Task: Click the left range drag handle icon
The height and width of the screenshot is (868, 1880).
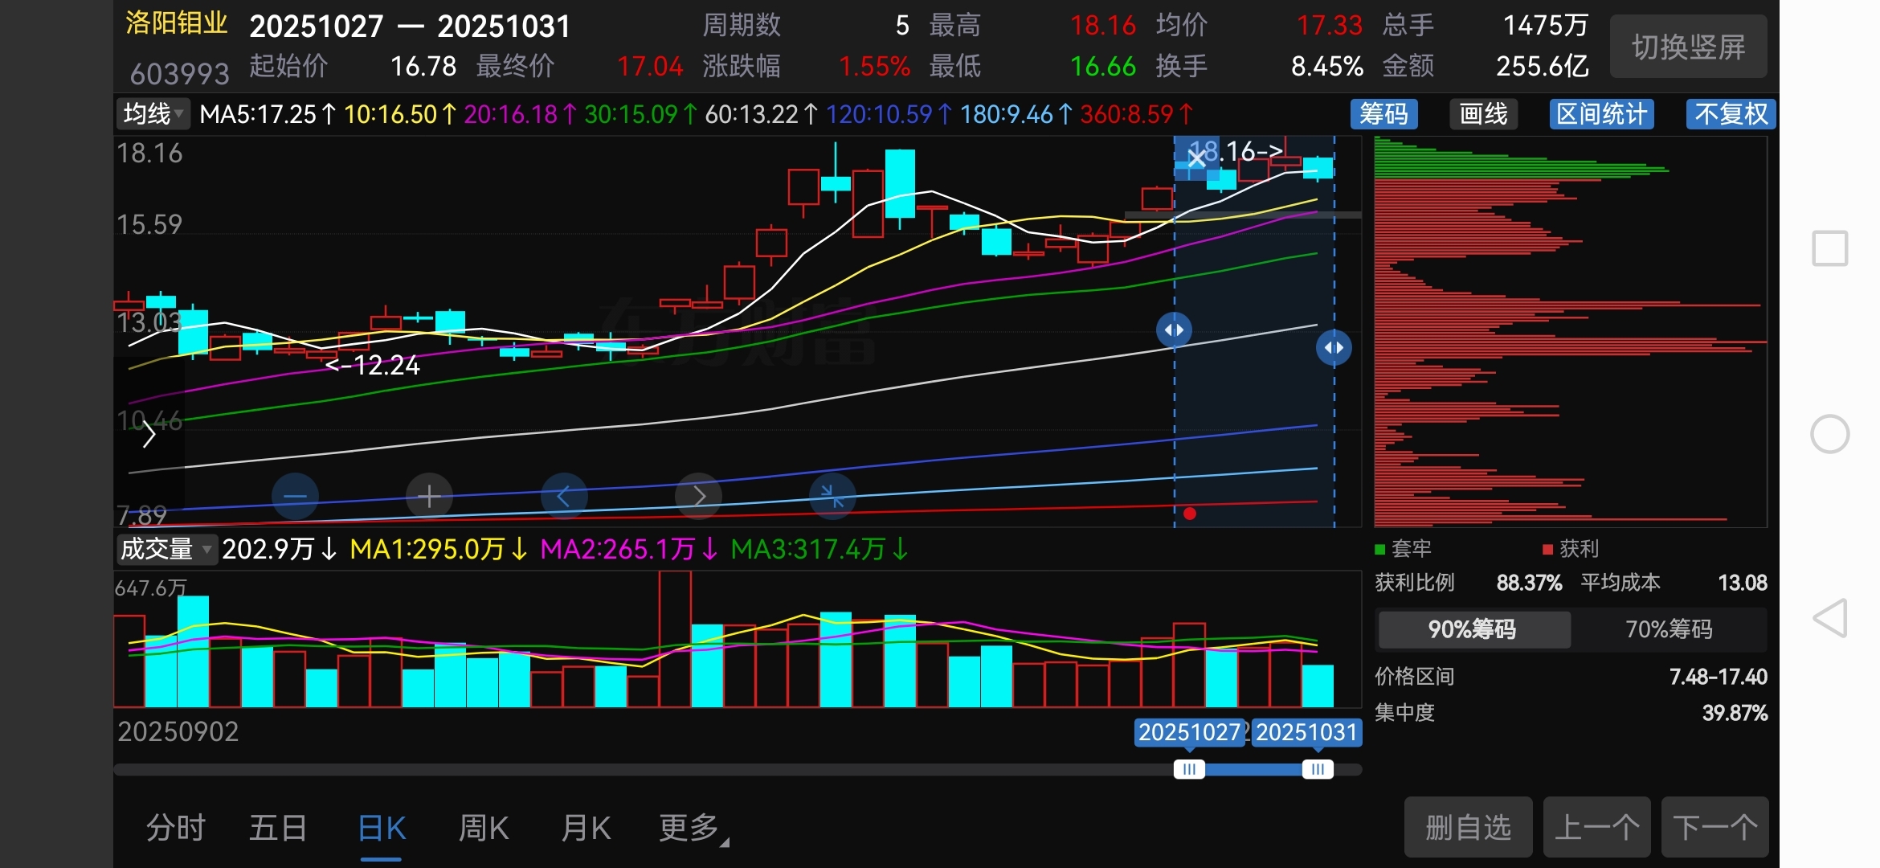Action: (1174, 330)
